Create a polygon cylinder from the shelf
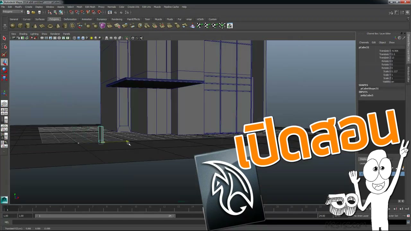411x231 pixels. (x=28, y=26)
